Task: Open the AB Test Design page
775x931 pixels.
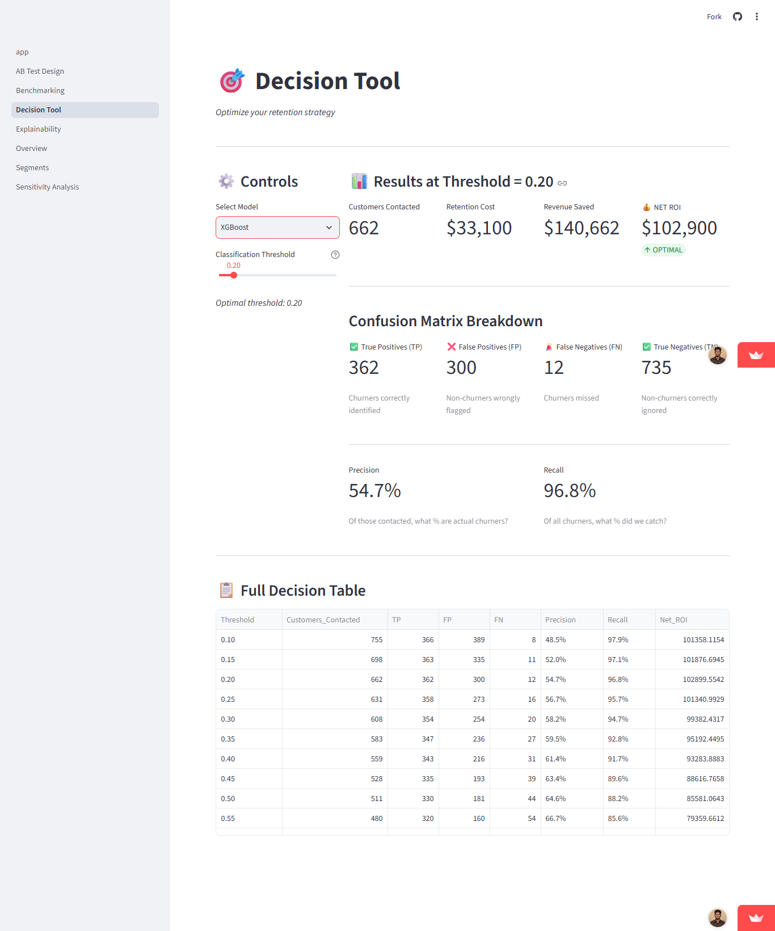Action: (85, 71)
